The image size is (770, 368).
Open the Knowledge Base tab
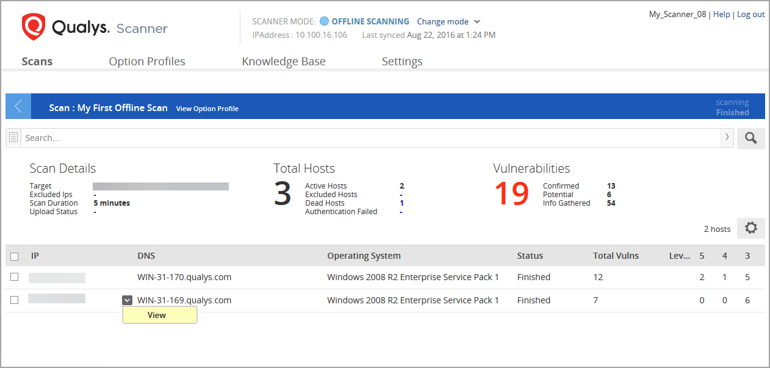click(284, 62)
